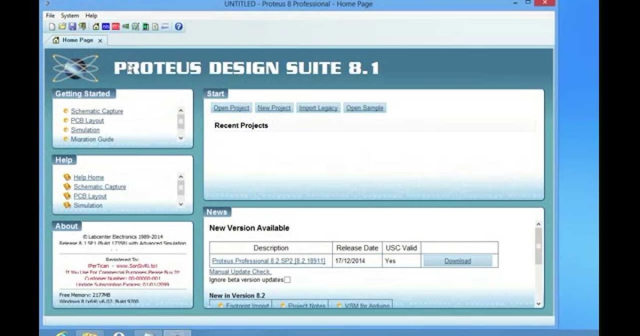The width and height of the screenshot is (640, 336).
Task: Click the Open Project folder toolbar icon
Action: click(x=62, y=27)
